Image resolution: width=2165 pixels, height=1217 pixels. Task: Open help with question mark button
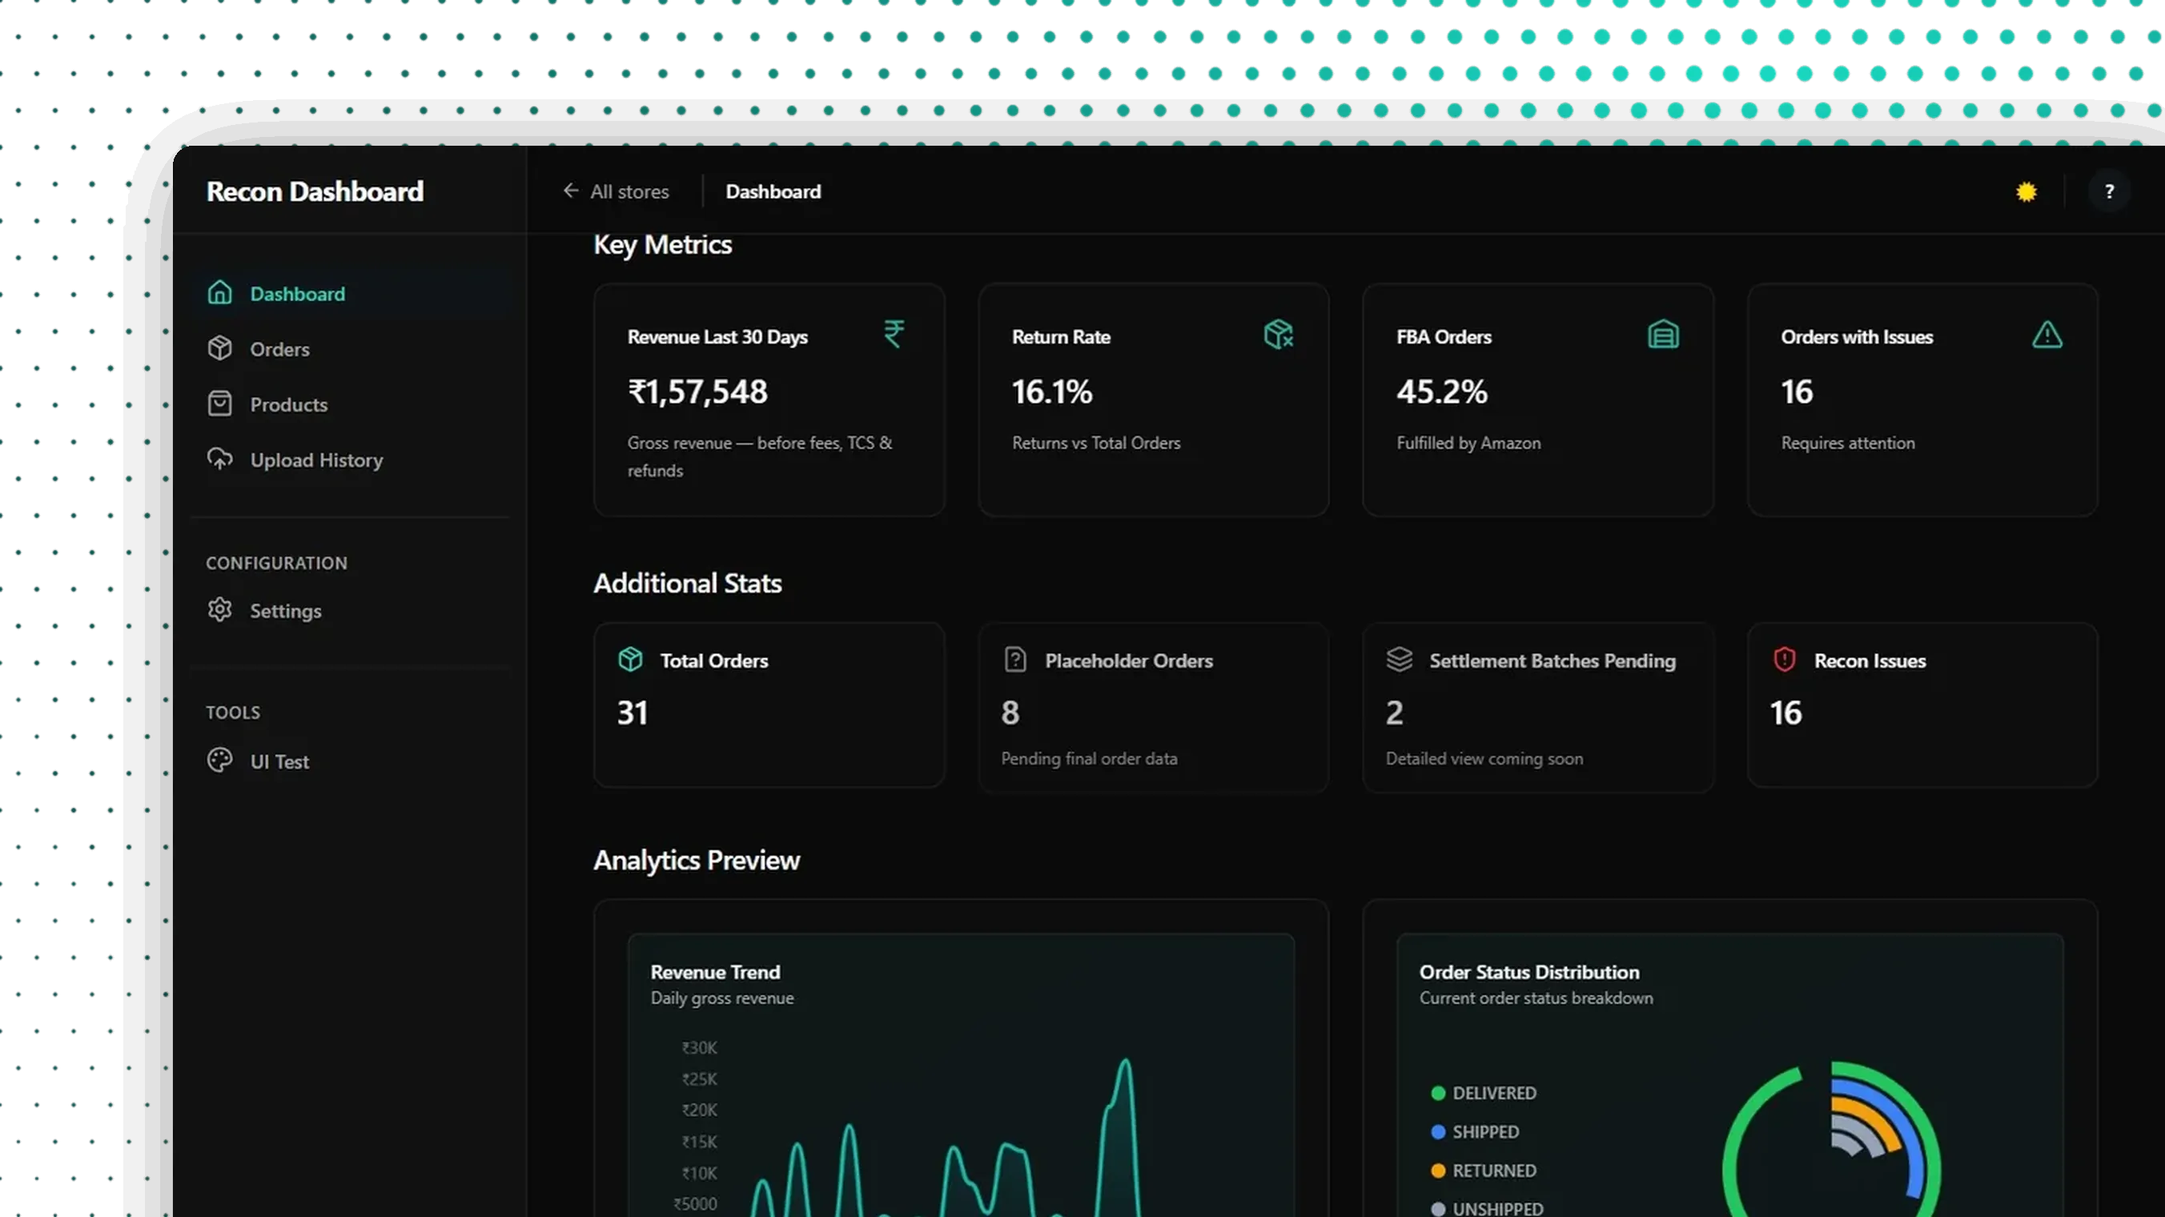(2109, 191)
